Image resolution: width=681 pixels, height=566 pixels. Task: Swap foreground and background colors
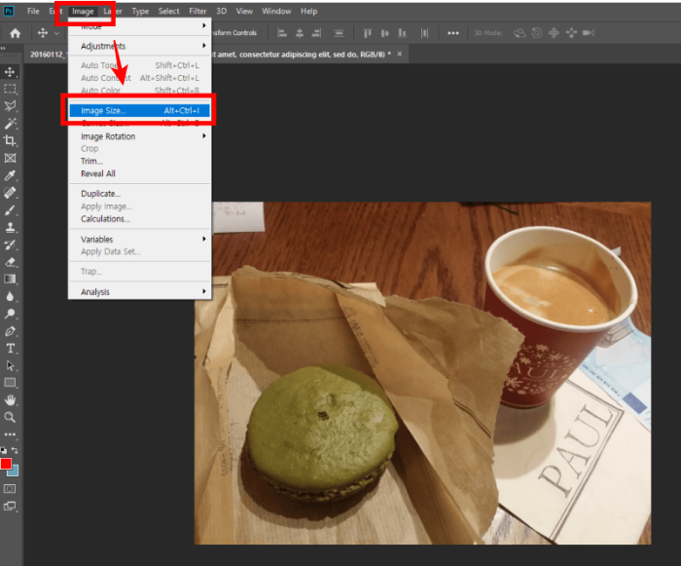pyautogui.click(x=15, y=450)
